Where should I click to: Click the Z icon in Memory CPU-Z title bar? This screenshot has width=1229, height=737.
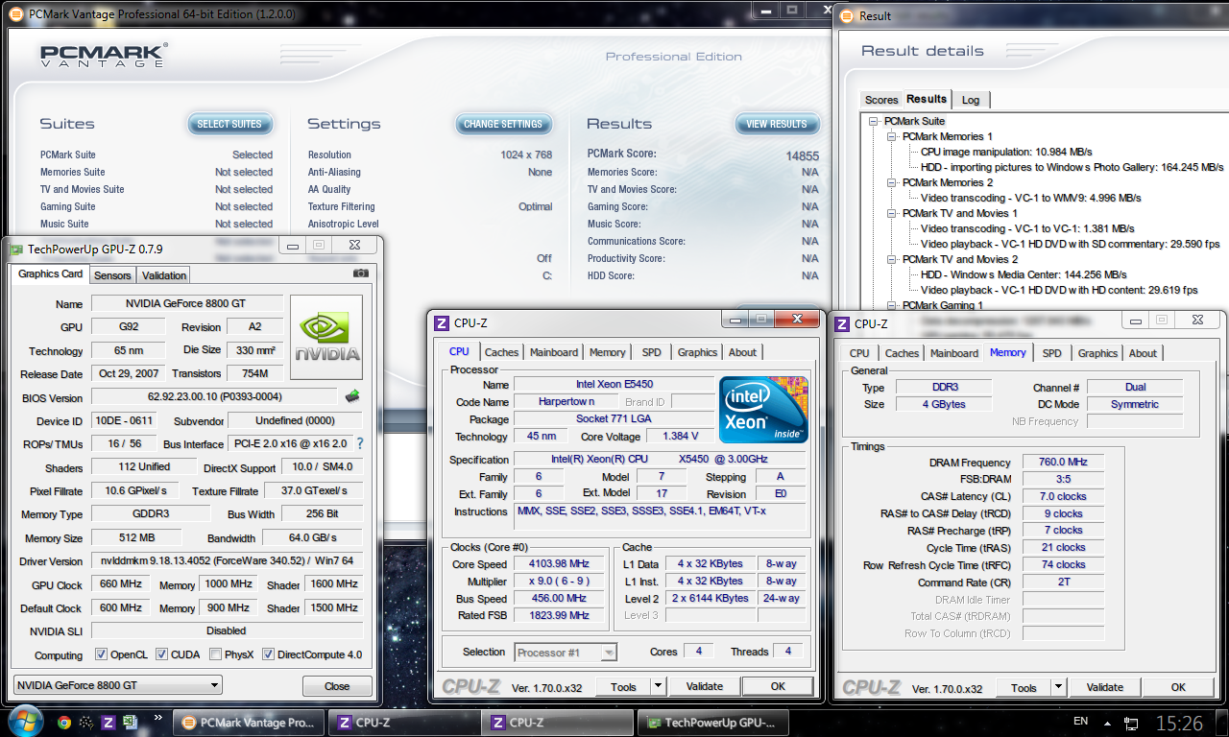click(x=842, y=323)
